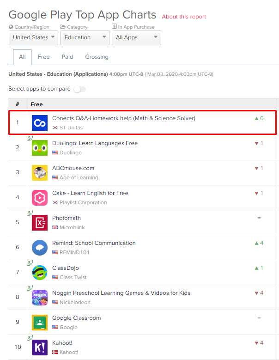Open the Photomath app icon

pos(40,223)
